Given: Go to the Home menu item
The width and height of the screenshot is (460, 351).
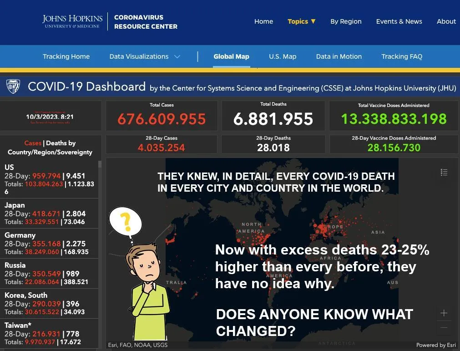Looking at the screenshot, I should click(x=263, y=21).
